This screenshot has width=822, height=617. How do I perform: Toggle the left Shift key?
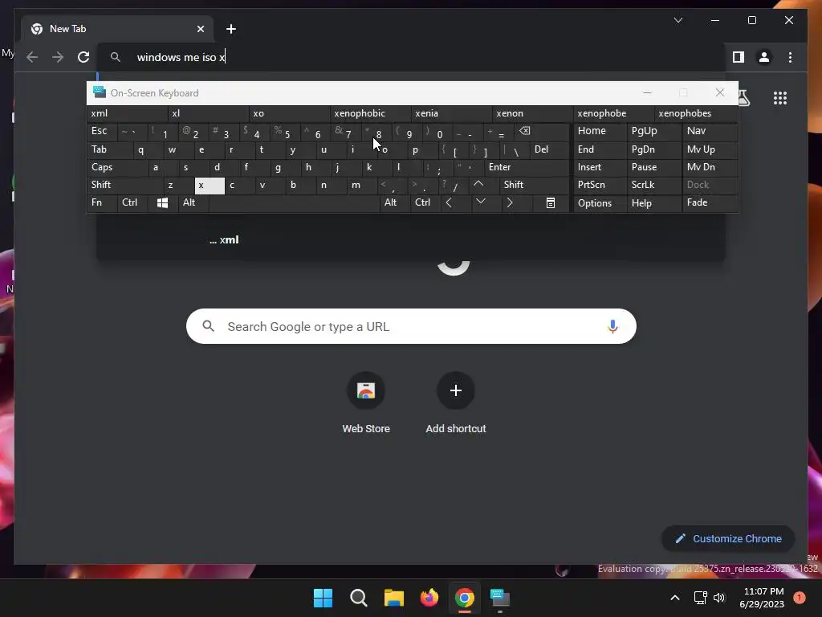click(x=124, y=185)
